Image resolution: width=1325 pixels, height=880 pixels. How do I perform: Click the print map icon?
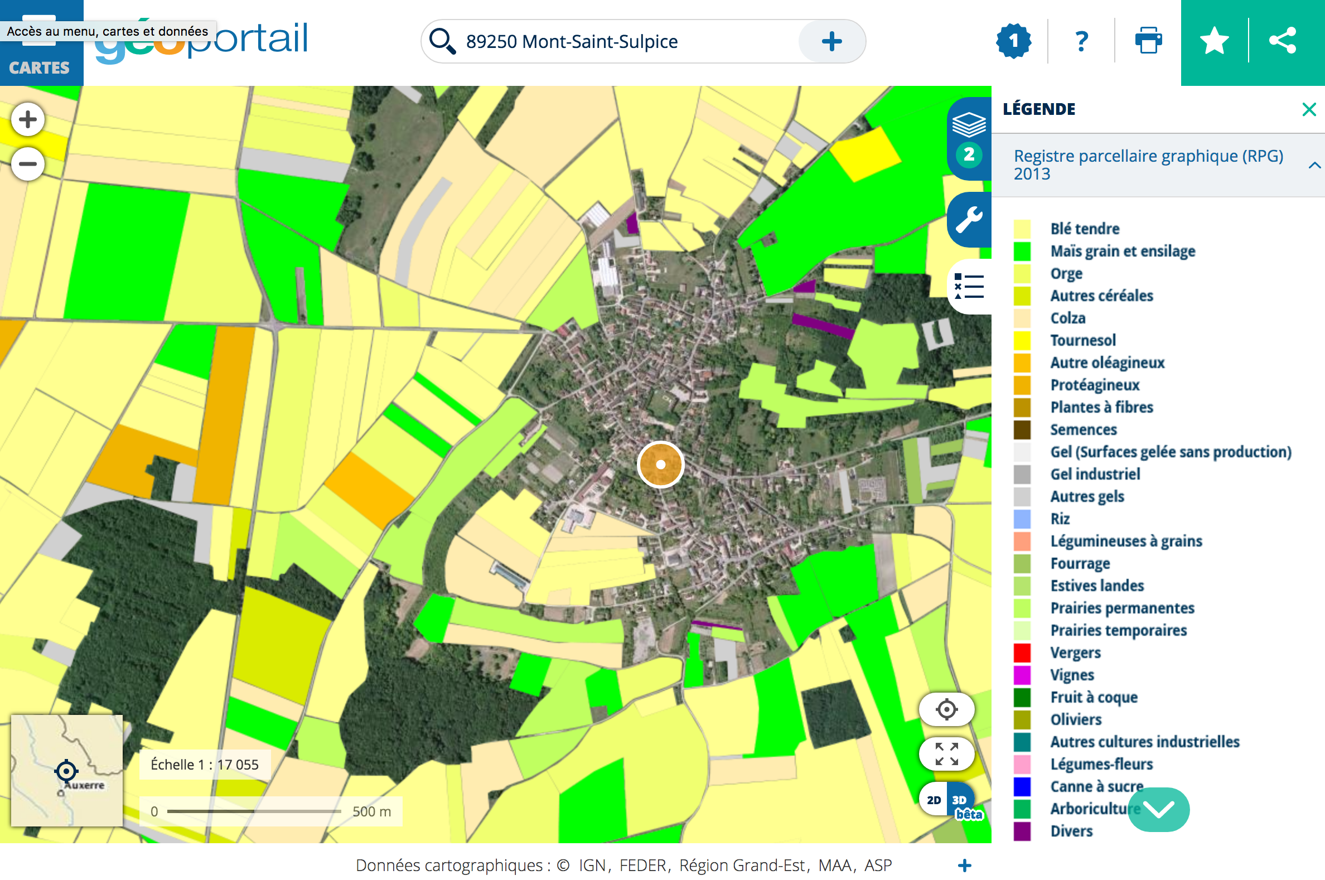[x=1148, y=40]
